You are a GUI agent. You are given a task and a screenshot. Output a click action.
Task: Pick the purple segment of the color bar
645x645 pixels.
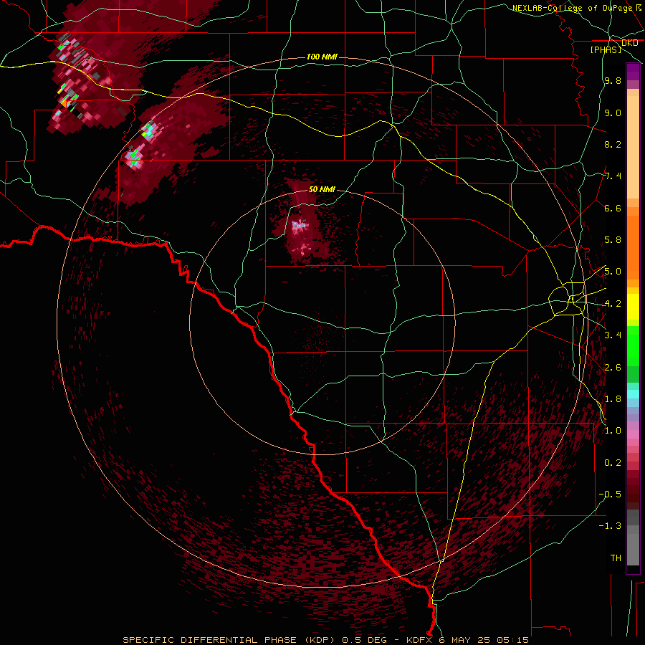click(x=633, y=72)
